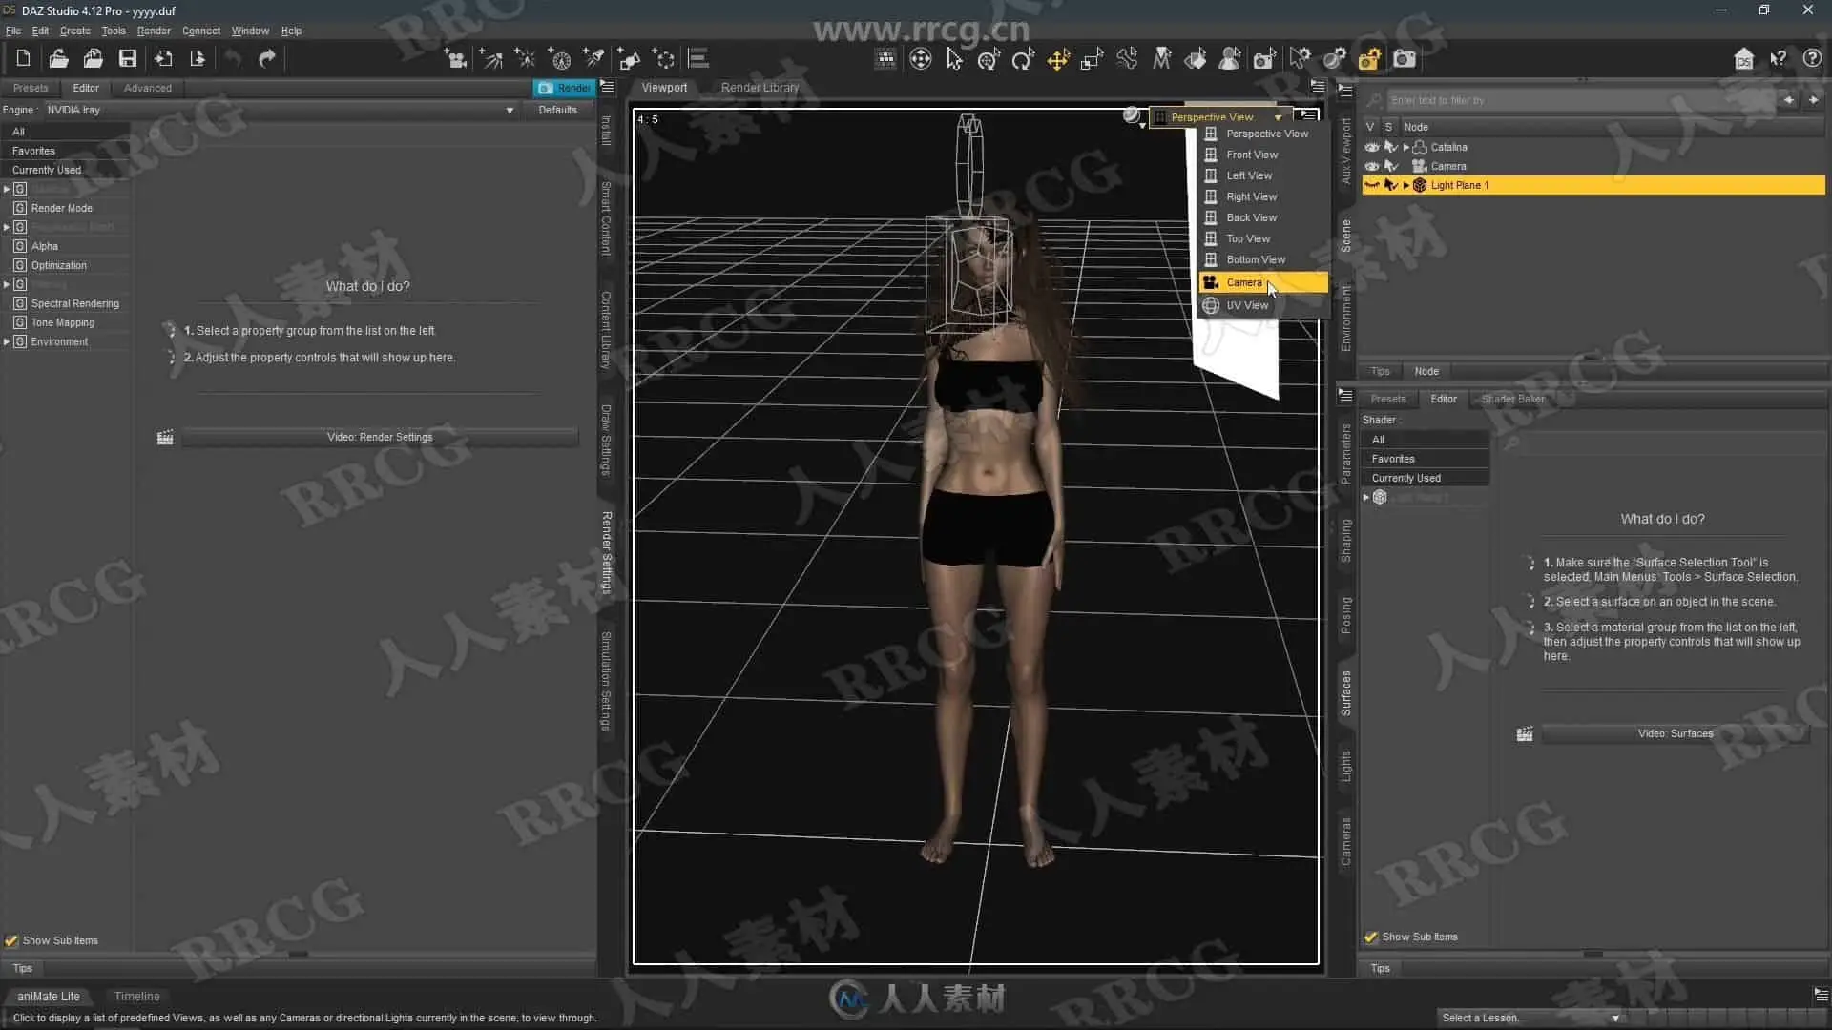1832x1030 pixels.
Task: Click Create New Spotlight toolbar icon
Action: click(593, 59)
